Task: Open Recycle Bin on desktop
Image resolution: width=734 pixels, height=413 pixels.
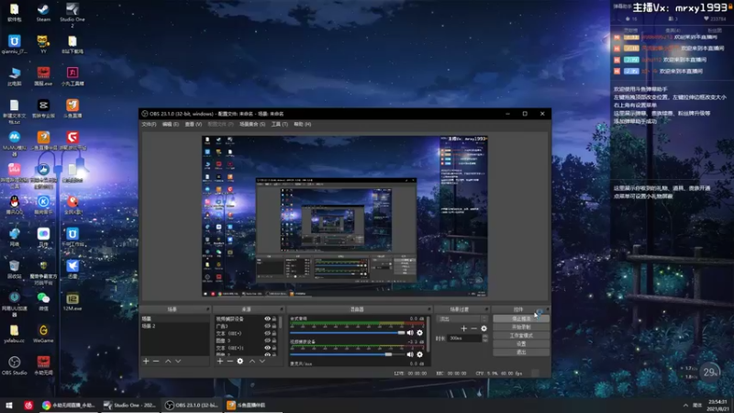Action: tap(15, 269)
